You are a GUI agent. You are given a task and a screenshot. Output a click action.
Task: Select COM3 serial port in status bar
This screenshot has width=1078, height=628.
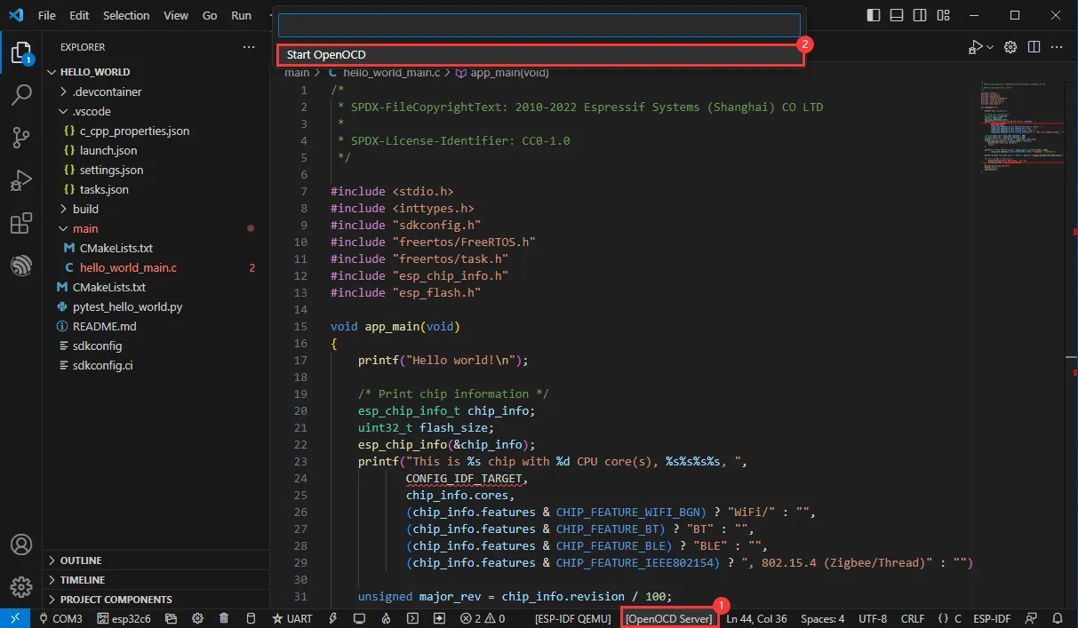coord(60,618)
